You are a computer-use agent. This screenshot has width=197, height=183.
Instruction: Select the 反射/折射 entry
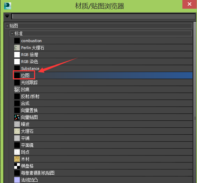(x=103, y=96)
